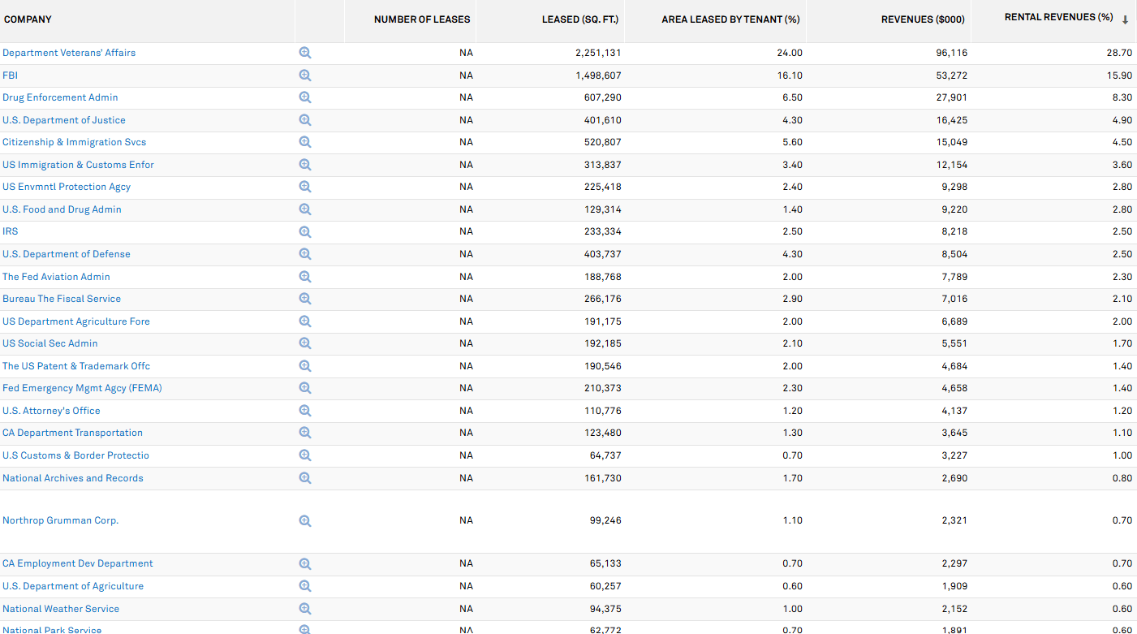Open magnifier for Drug Enforcement Admin
The height and width of the screenshot is (634, 1137).
(x=304, y=97)
